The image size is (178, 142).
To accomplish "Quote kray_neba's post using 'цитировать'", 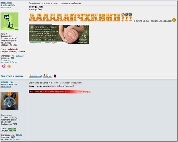I will tap(6, 7).
